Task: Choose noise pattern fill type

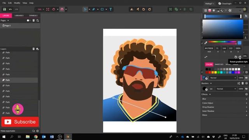Action: [x=226, y=10]
